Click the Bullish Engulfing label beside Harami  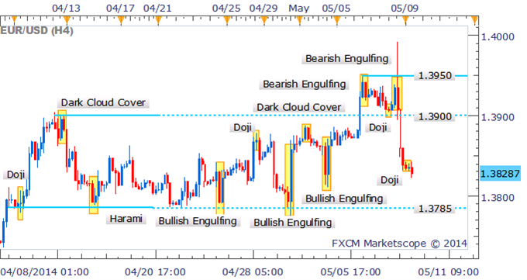coord(198,221)
